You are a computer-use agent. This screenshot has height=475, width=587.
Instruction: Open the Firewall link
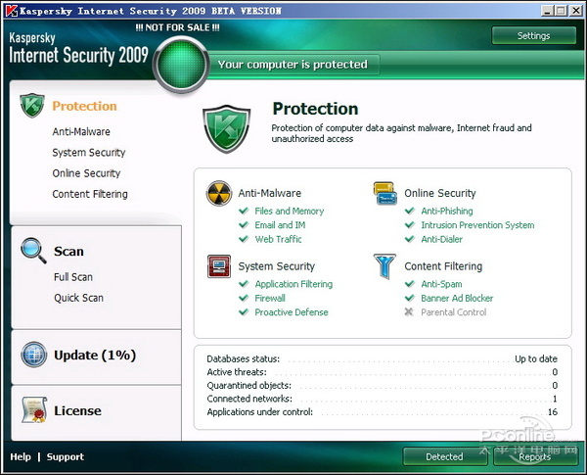click(270, 298)
